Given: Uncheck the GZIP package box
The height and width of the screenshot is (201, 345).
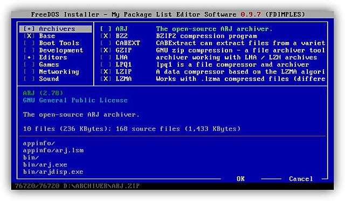Looking at the screenshot, I should 106,51.
